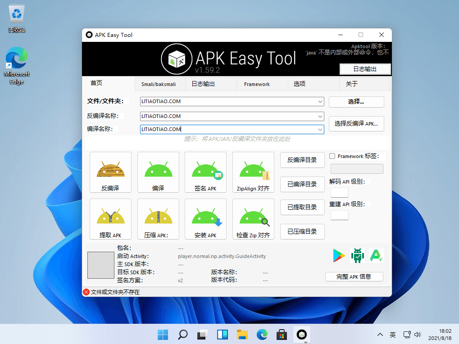Screen dimensions: 459x344
Task: Click the 文件或文件夹不存在 status message
Action: [115, 292]
